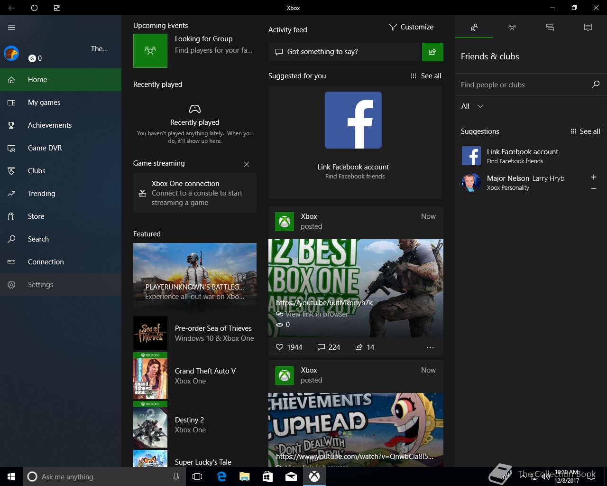Image resolution: width=607 pixels, height=486 pixels.
Task: Select the Messages tab icon
Action: tap(550, 28)
